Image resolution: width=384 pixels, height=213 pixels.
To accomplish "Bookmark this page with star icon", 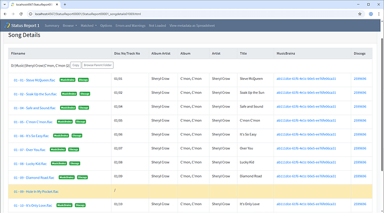I will pos(360,14).
